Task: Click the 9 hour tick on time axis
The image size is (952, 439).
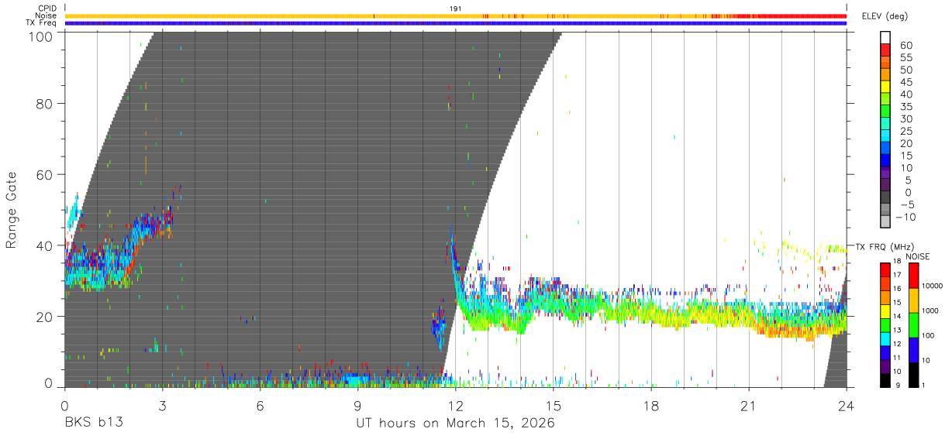Action: pos(357,405)
